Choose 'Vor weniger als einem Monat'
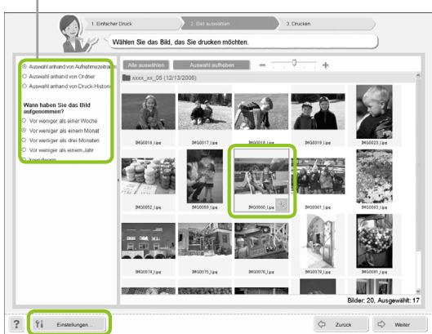Viewport: 432px width, 334px height. (24, 130)
